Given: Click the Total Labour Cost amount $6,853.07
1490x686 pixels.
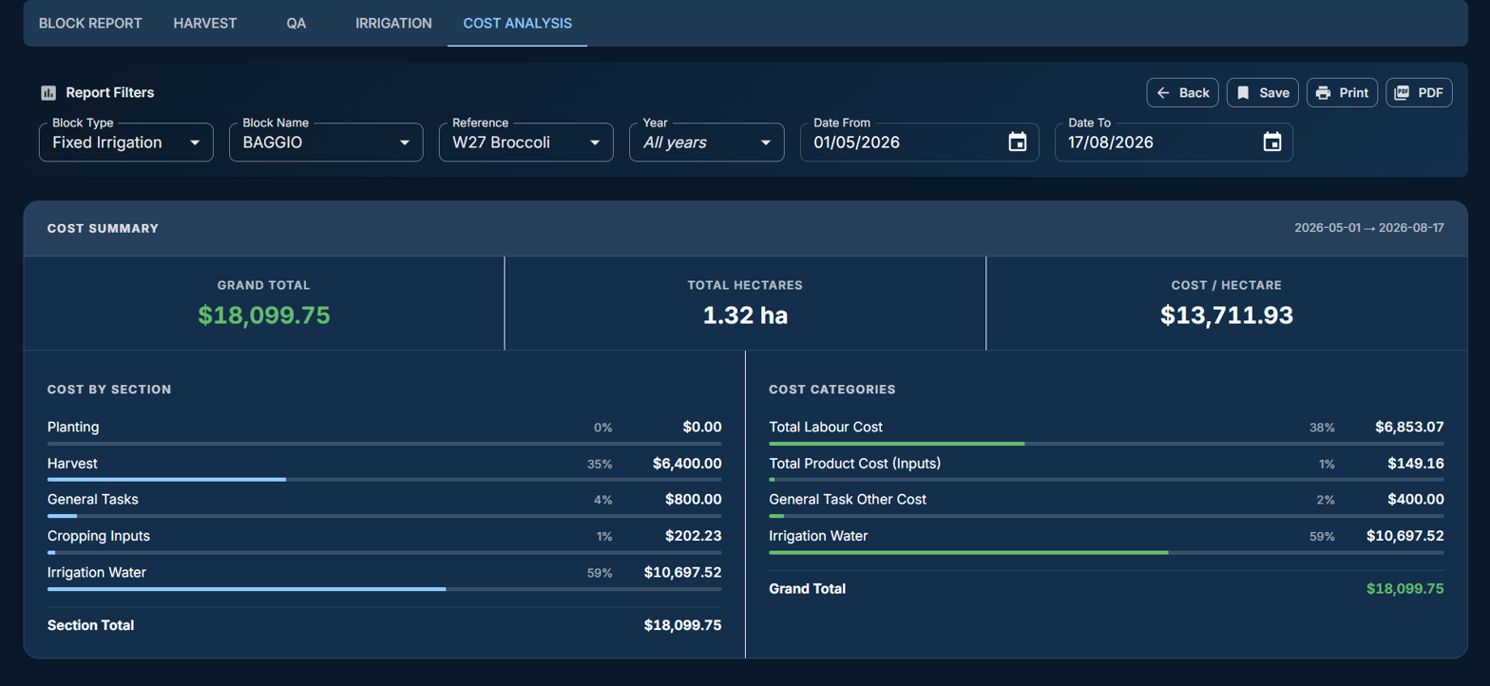Looking at the screenshot, I should pos(1409,428).
